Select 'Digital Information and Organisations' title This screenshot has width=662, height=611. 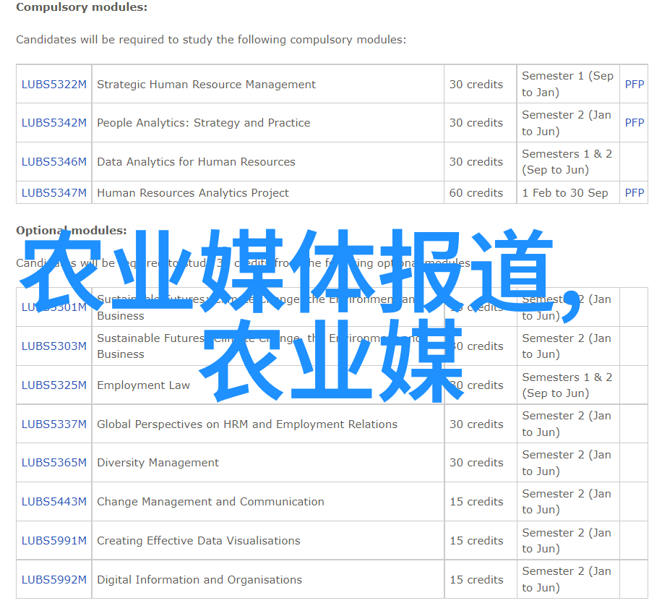(x=199, y=579)
